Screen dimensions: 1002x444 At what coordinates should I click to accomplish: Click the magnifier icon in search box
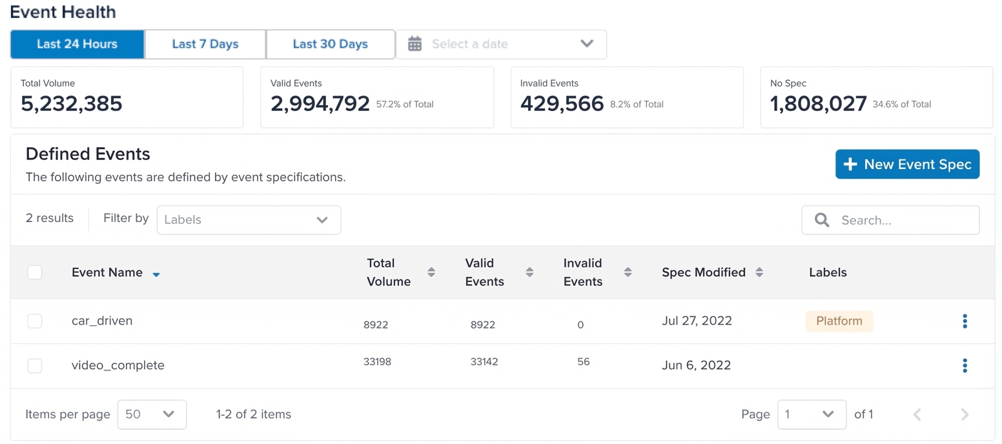[x=822, y=220]
